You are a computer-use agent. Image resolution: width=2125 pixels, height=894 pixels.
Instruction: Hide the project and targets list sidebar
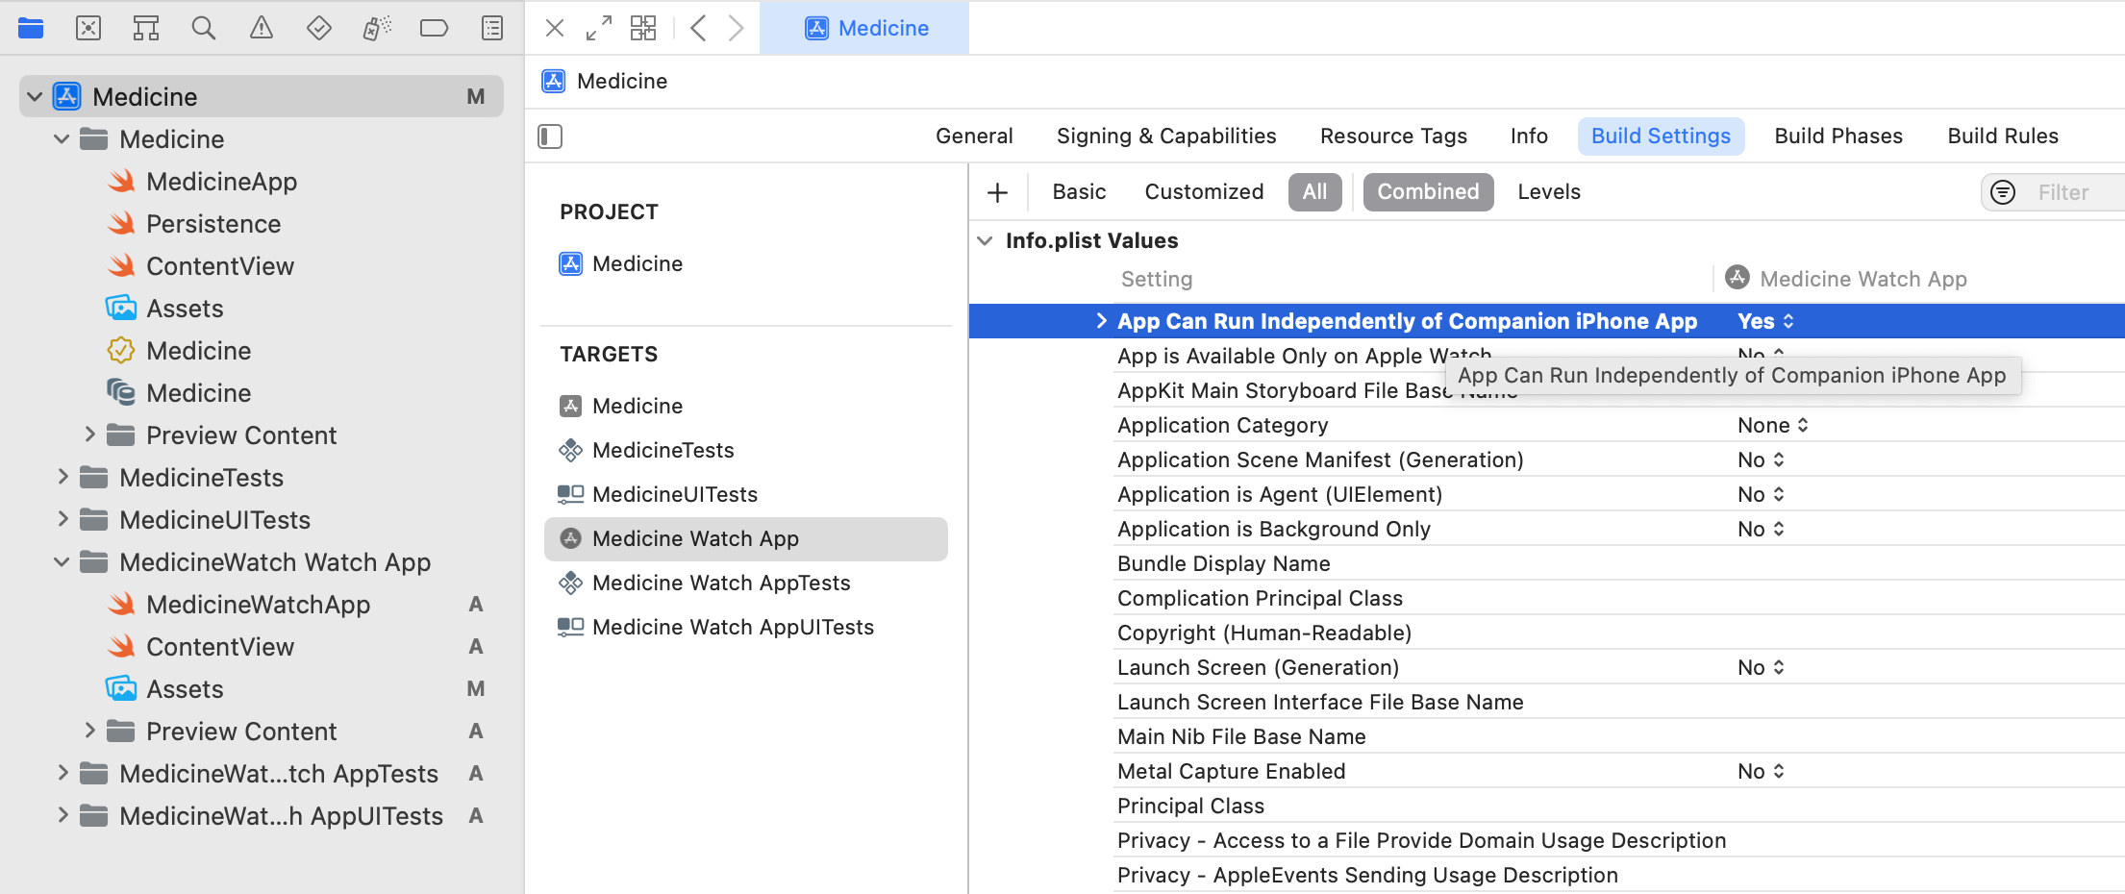coord(550,137)
